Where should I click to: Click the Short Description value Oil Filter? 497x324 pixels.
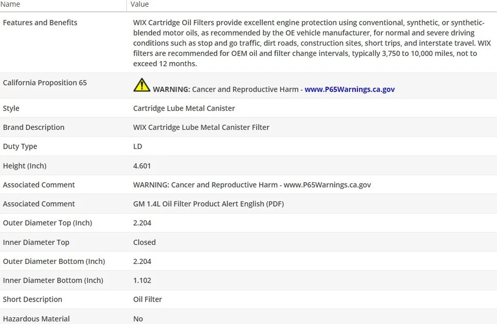click(148, 300)
